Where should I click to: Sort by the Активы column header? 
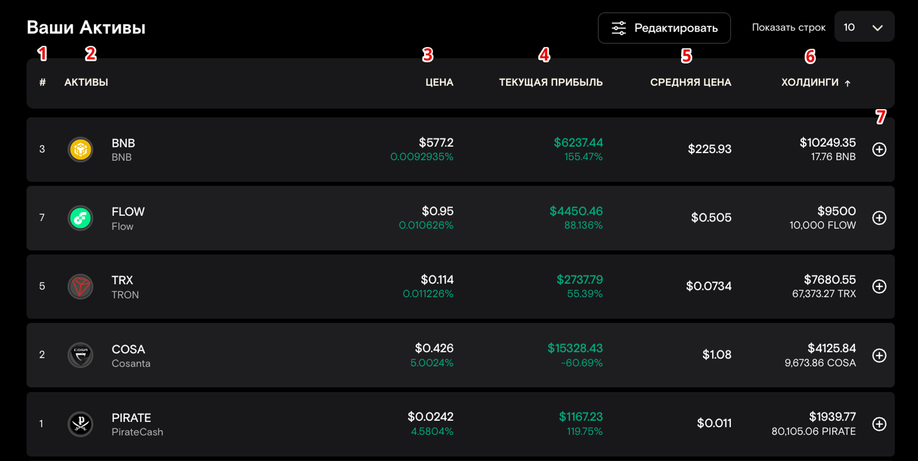tap(86, 82)
